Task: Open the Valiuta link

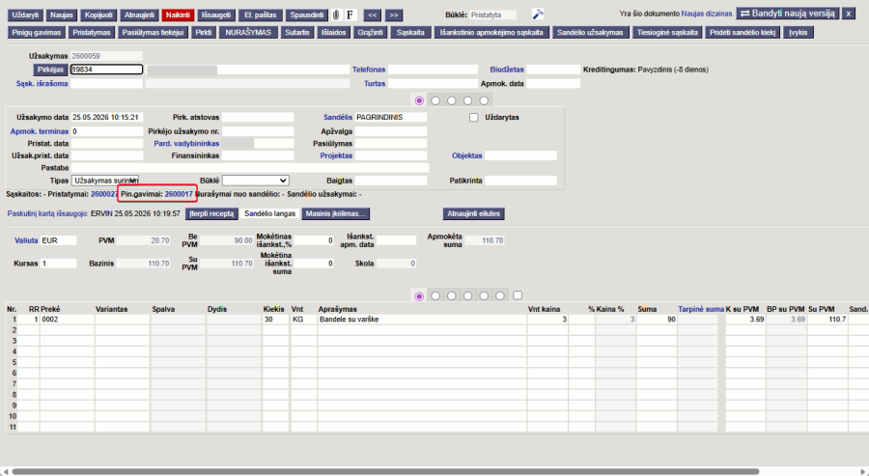Action: click(26, 240)
